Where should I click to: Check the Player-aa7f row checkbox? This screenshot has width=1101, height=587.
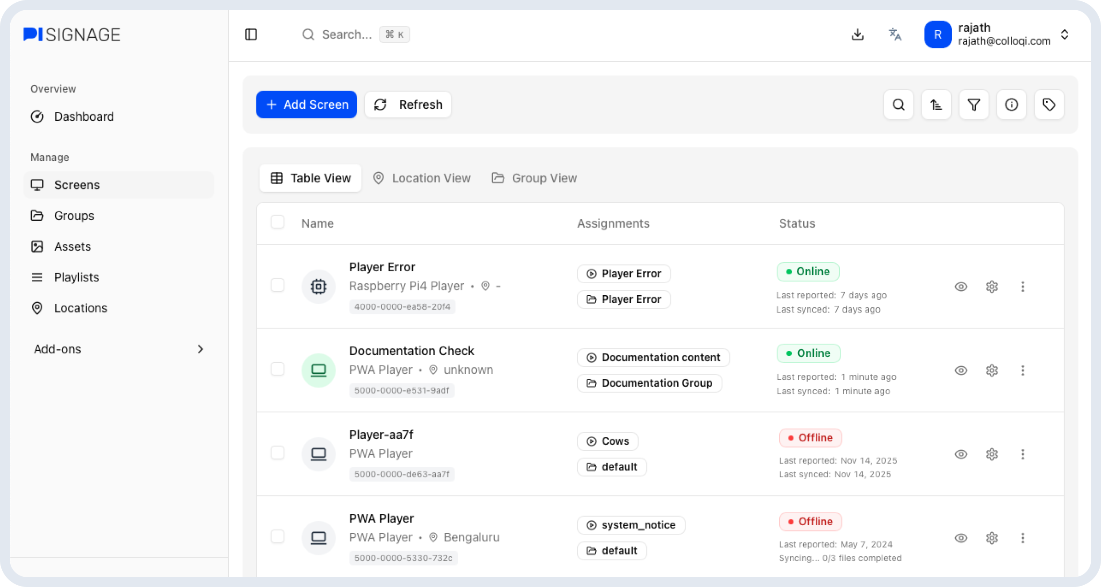(x=278, y=453)
